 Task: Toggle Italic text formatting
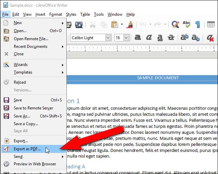149,38
